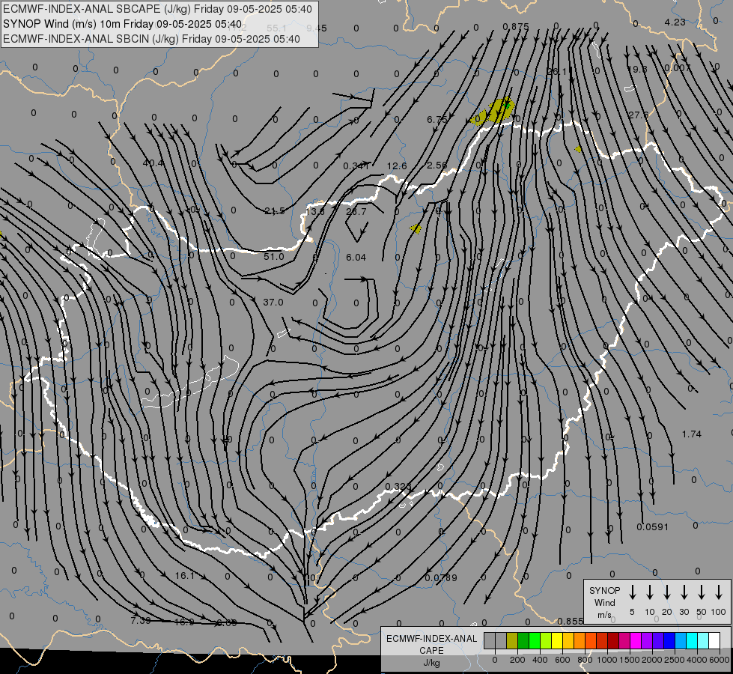The height and width of the screenshot is (674, 733).
Task: Select the dark green CAPE legend swatch
Action: 523,641
